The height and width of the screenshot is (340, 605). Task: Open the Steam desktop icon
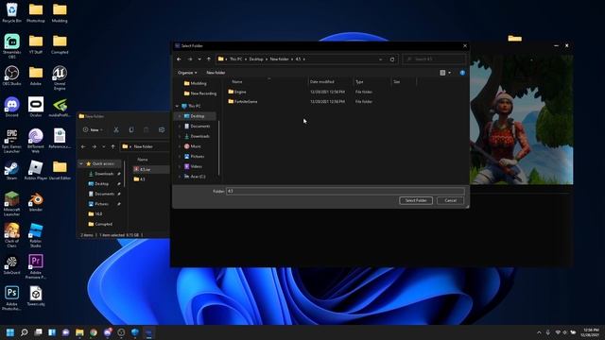[x=11, y=170]
